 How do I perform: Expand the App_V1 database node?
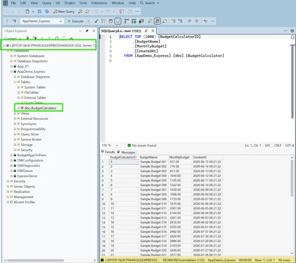[11, 66]
